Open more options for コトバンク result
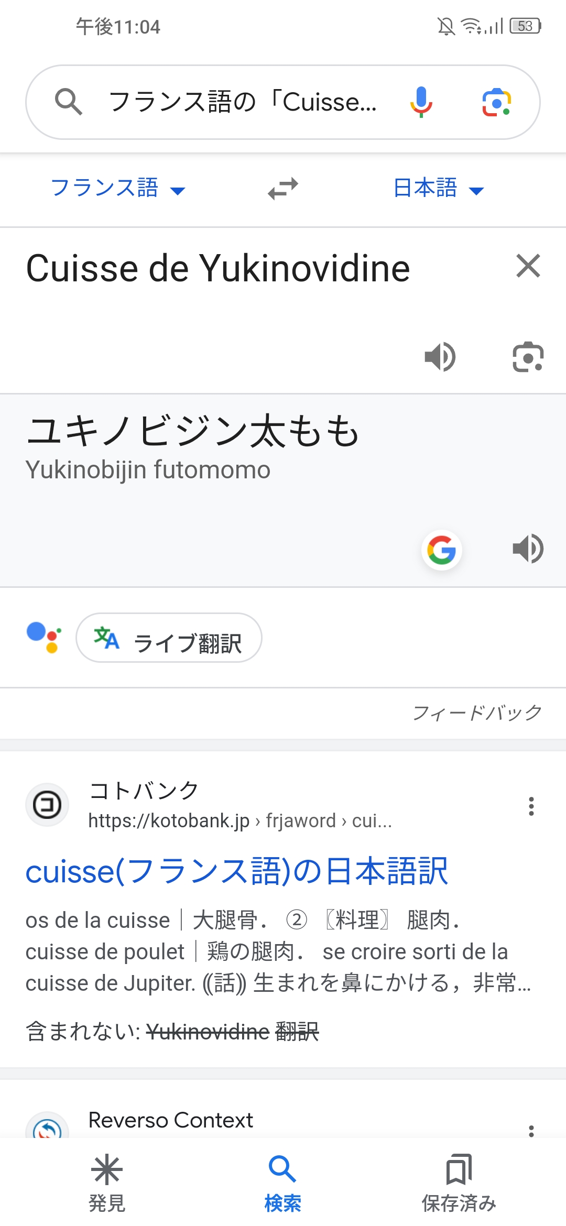 [x=531, y=806]
